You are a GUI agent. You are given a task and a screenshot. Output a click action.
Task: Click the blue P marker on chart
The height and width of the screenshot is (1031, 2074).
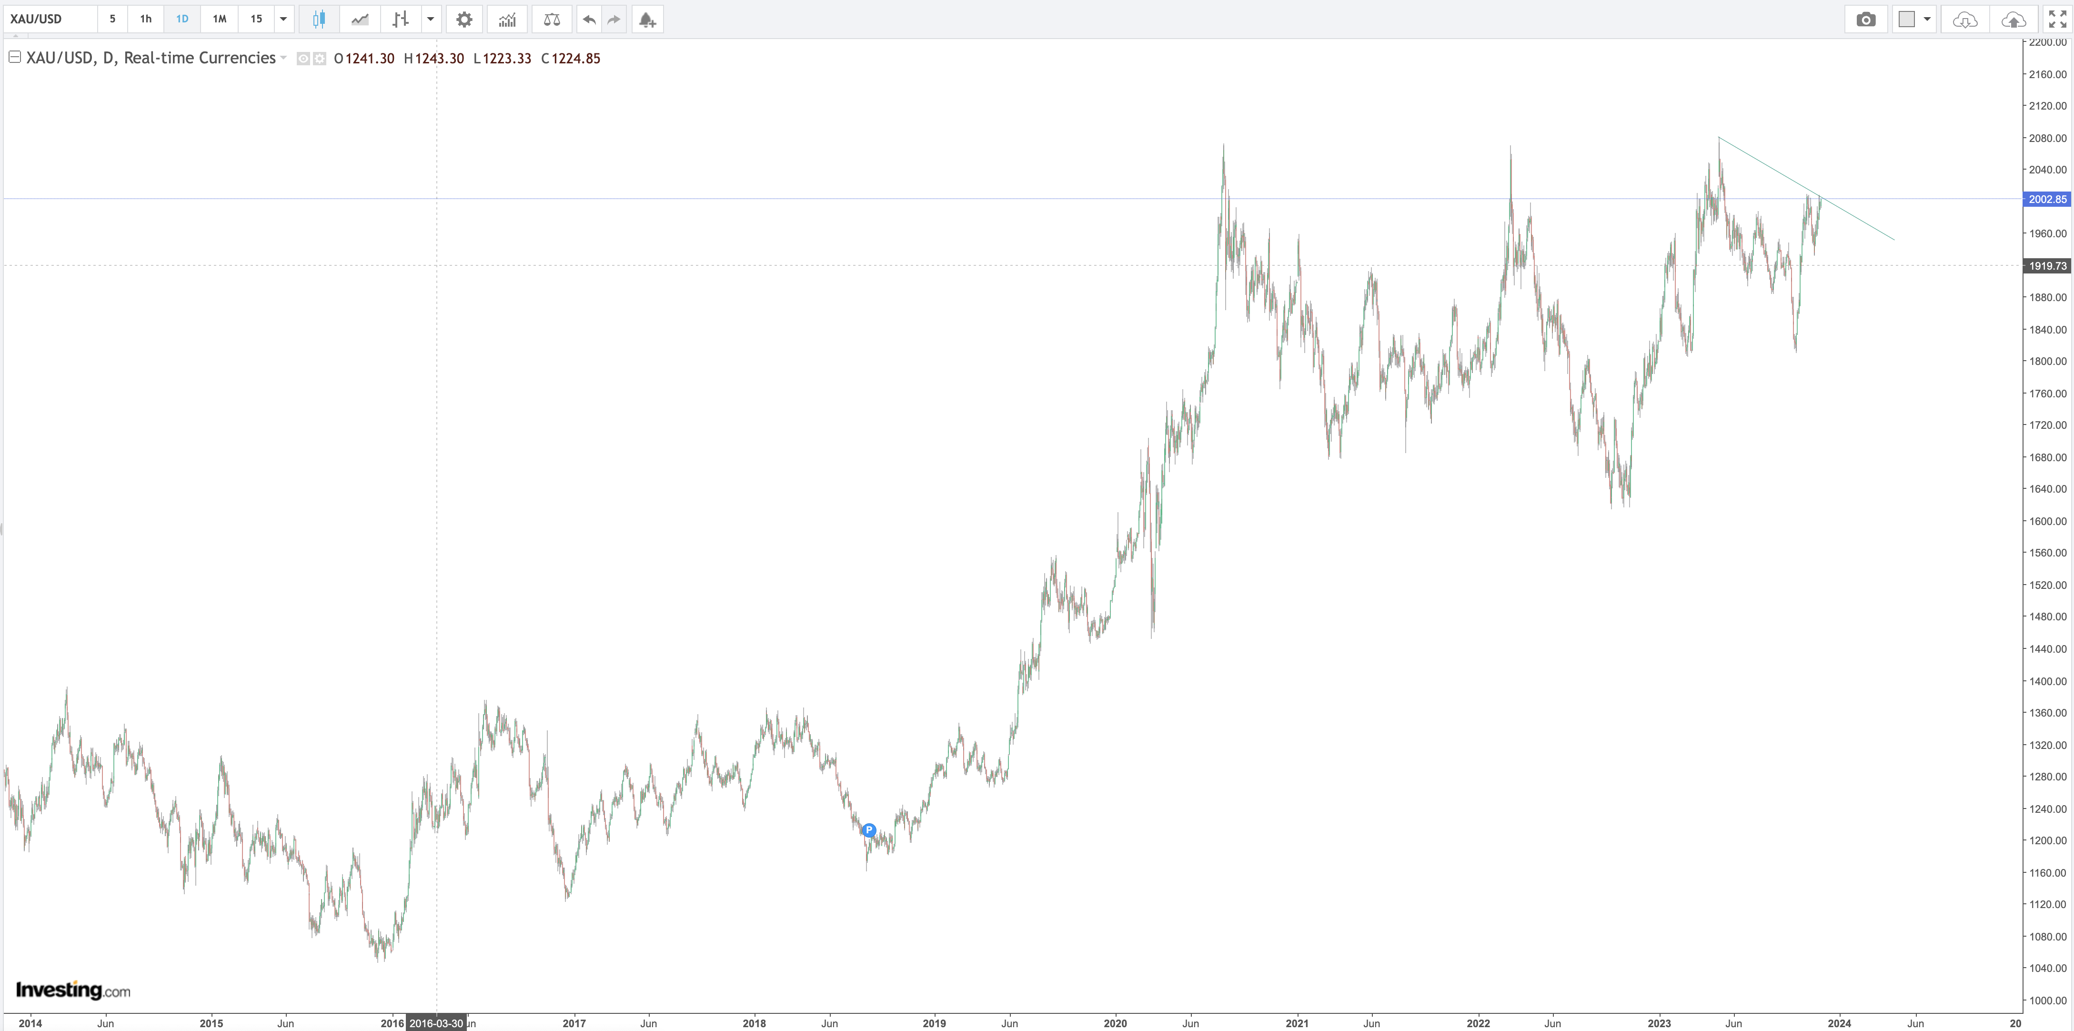[x=869, y=829]
